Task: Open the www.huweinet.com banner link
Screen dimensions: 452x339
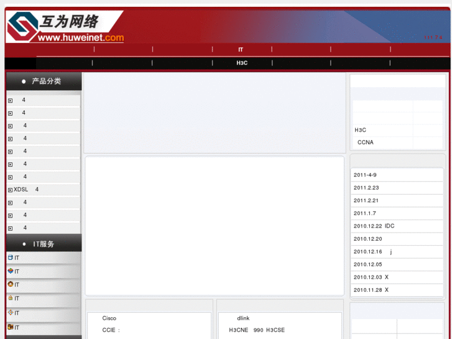Action: [x=81, y=37]
